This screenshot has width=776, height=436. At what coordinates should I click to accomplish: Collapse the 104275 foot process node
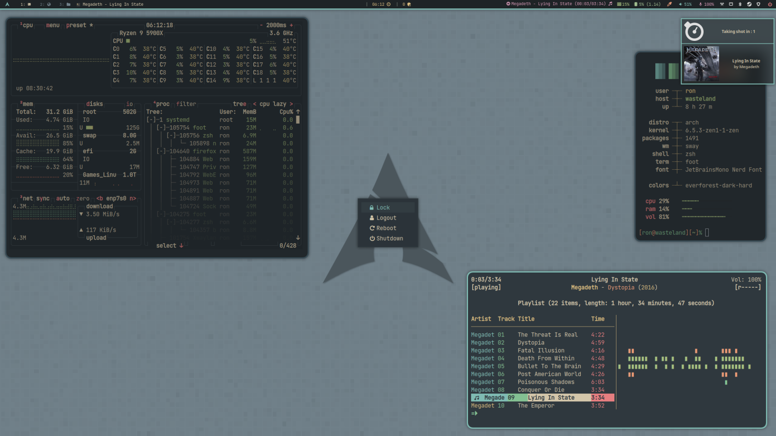pyautogui.click(x=161, y=214)
